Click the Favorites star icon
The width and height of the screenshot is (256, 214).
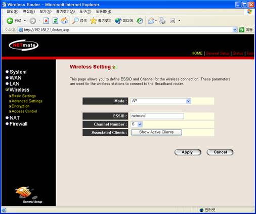point(93,21)
